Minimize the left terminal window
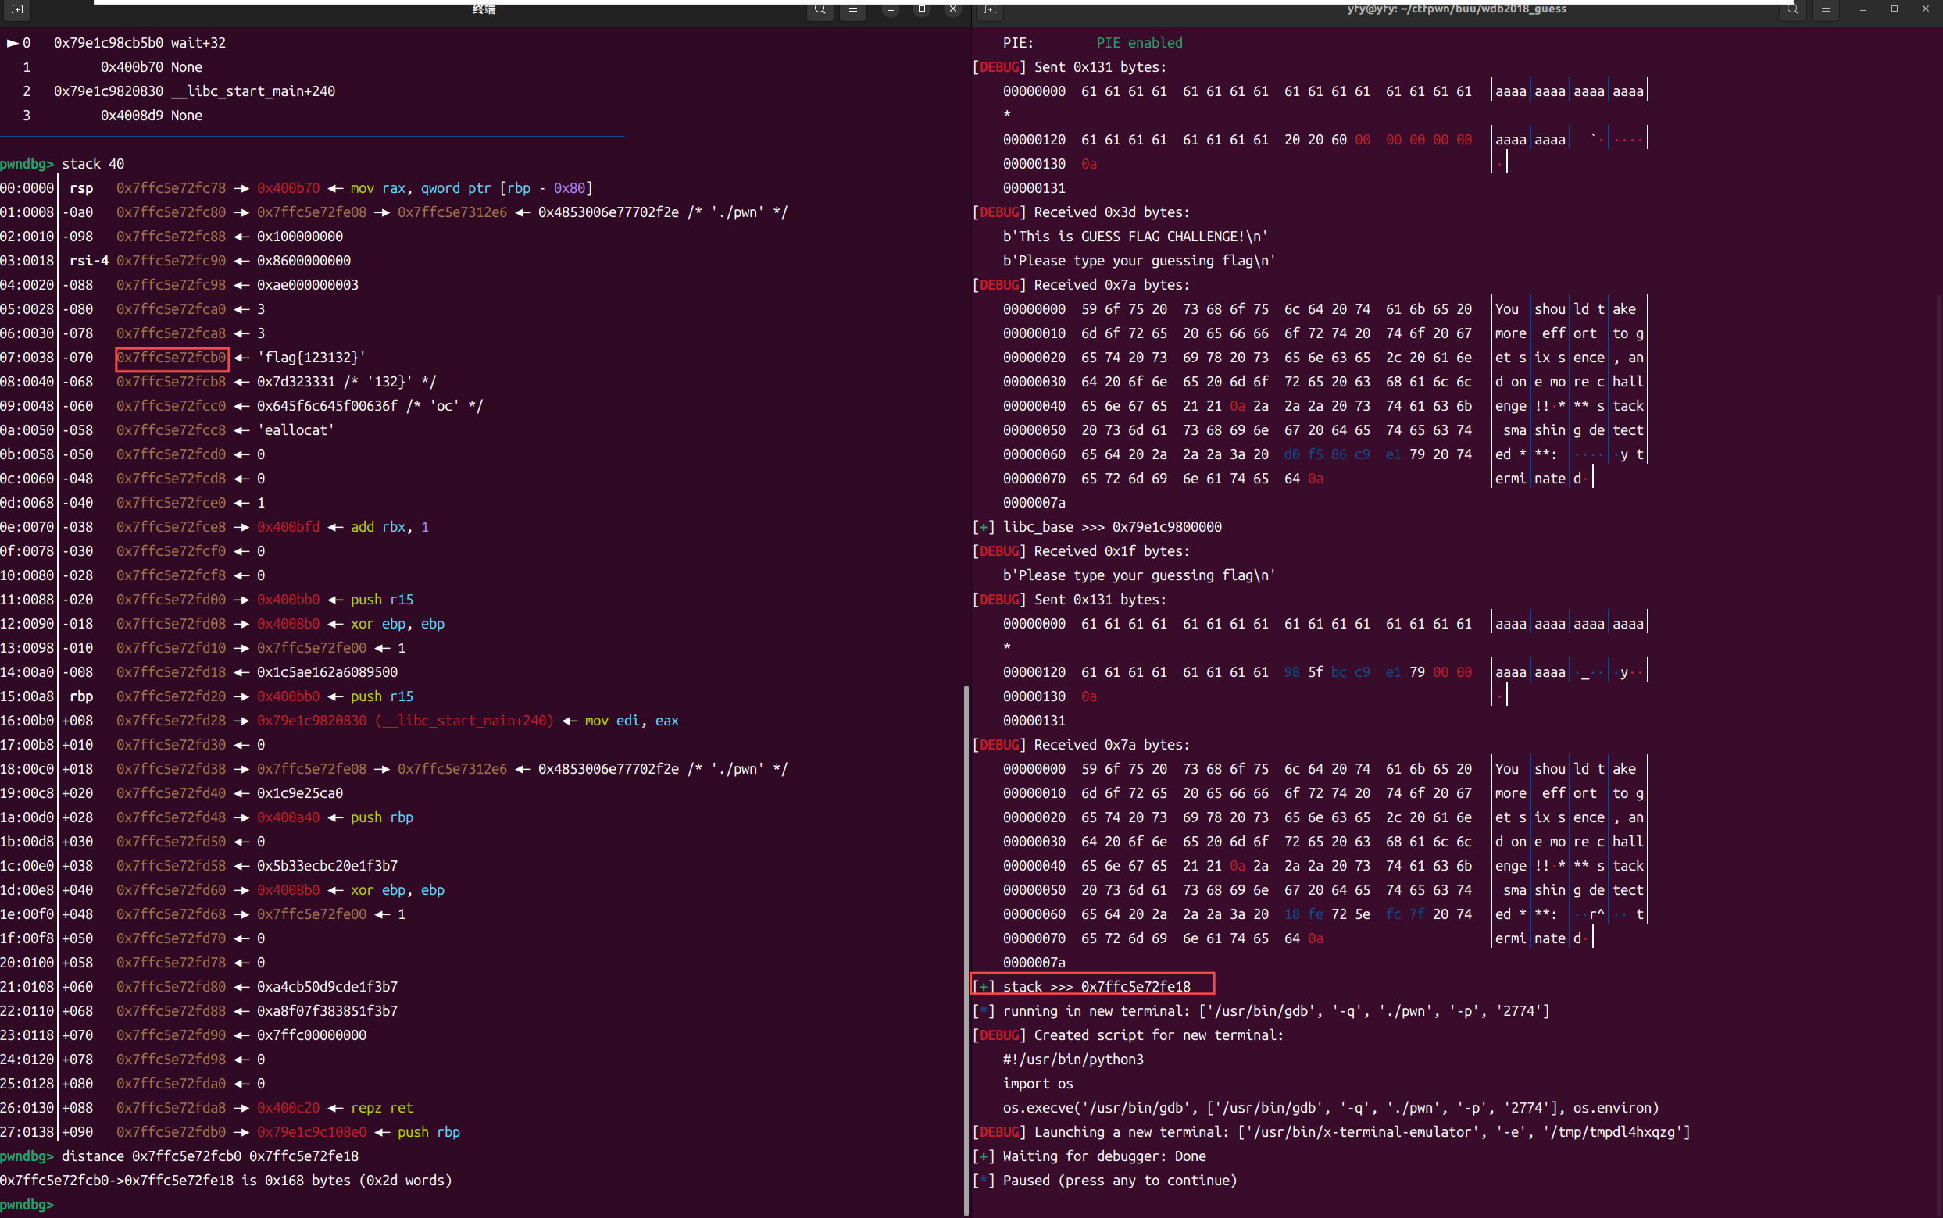 (891, 9)
